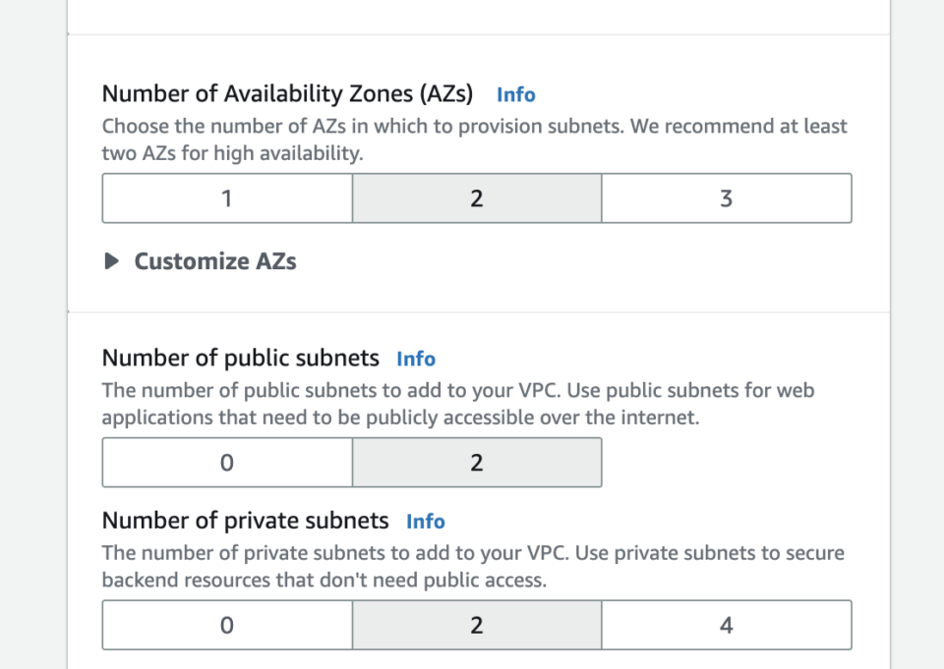Image resolution: width=944 pixels, height=669 pixels.
Task: Choose 2 public subnets
Action: pyautogui.click(x=476, y=462)
